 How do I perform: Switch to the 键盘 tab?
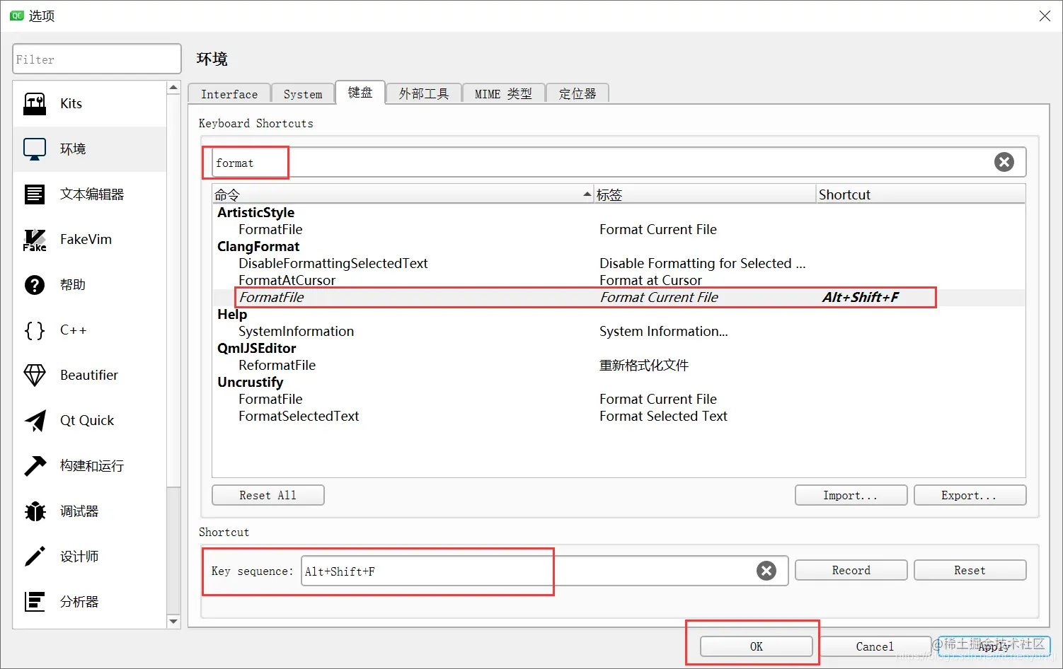point(360,92)
